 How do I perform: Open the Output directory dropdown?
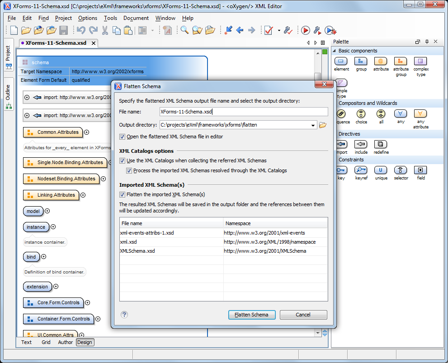tap(313, 125)
